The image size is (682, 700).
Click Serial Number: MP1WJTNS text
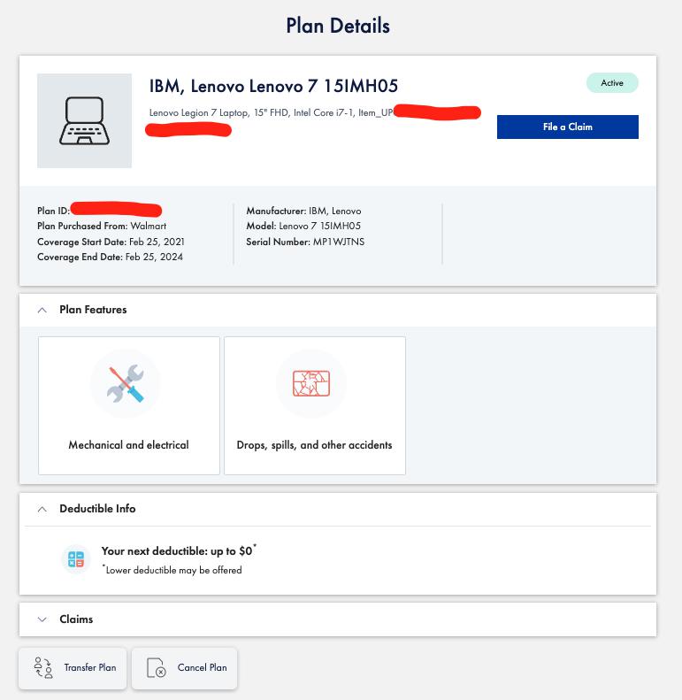[x=305, y=242]
